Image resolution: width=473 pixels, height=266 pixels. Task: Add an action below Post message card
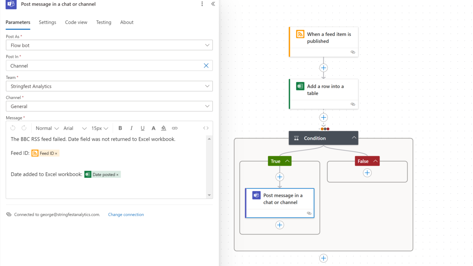[280, 225]
